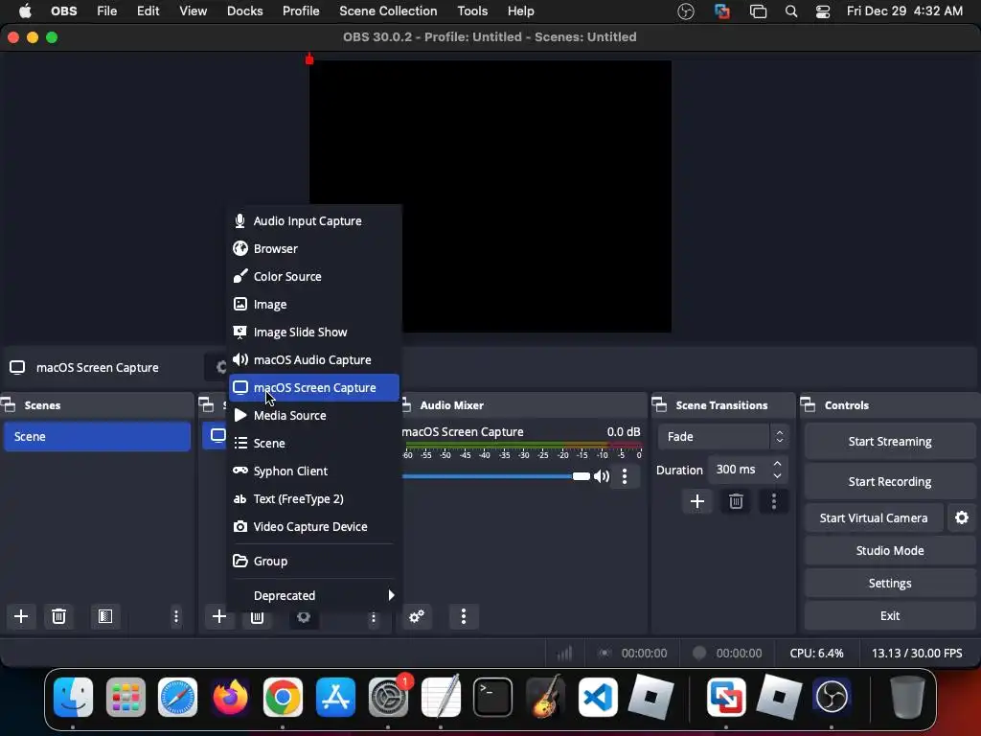981x736 pixels.
Task: Click the OBS menu bar status icon
Action: [x=686, y=11]
